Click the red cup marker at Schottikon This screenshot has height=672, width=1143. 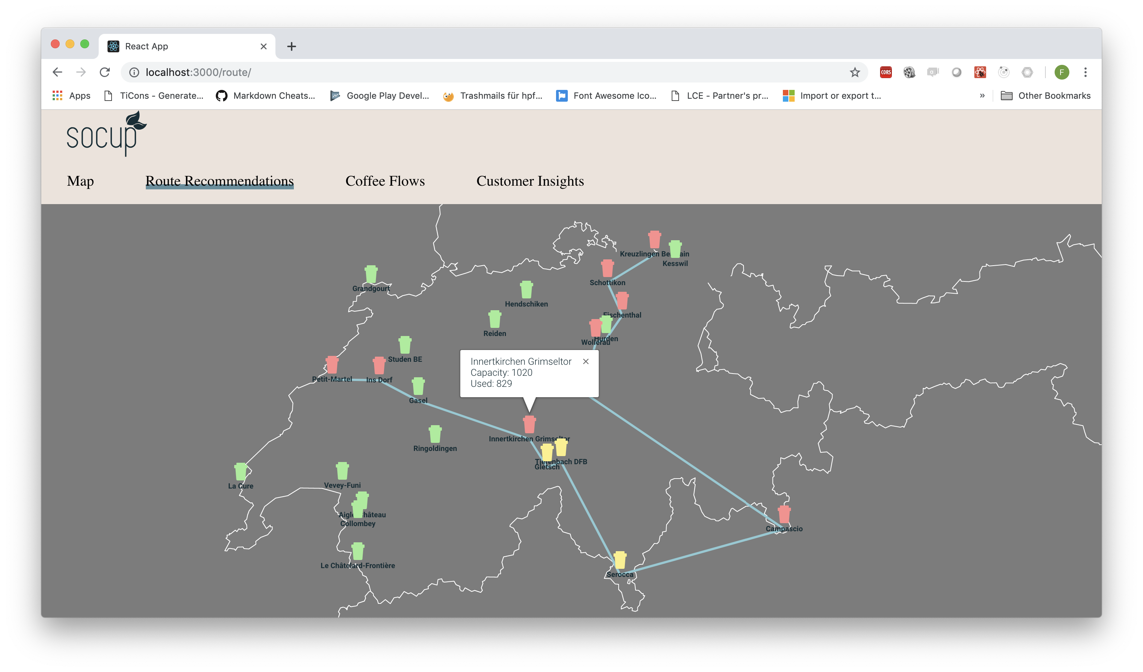[607, 269]
